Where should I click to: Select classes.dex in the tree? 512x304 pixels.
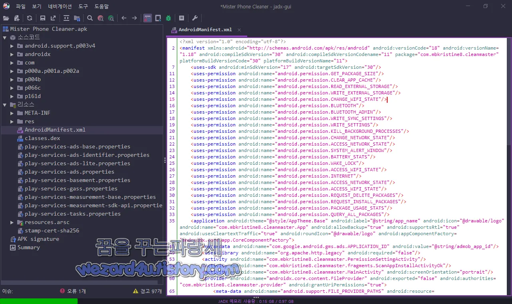(x=42, y=138)
